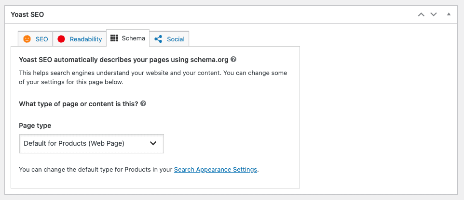Screen dimensions: 464x200
Task: Collapse the Yoast SEO panel
Action: point(449,14)
